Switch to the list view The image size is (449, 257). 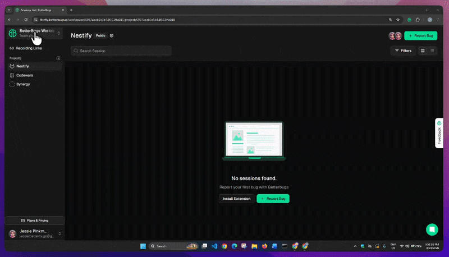click(432, 51)
